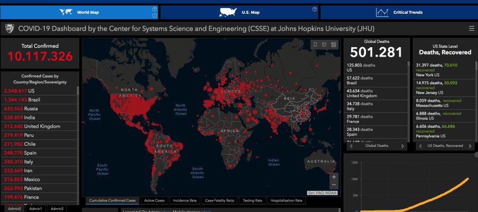This screenshot has height=212, width=478.
Task: Click the Johns Hopkins shield logo
Action: [10, 29]
